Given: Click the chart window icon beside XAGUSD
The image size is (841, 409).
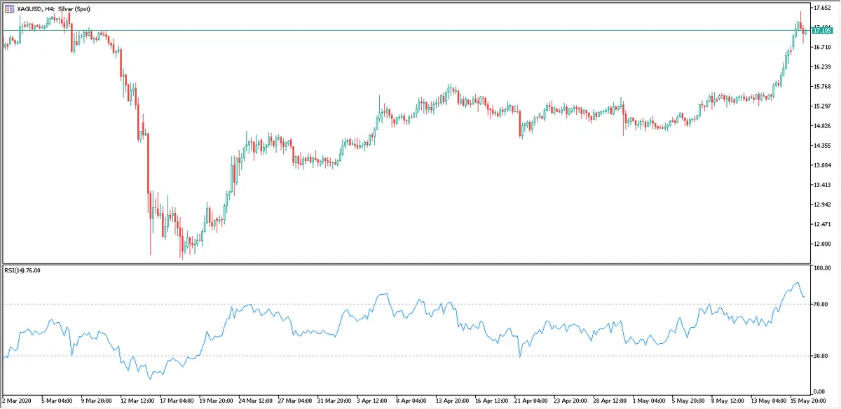Looking at the screenshot, I should [x=8, y=8].
